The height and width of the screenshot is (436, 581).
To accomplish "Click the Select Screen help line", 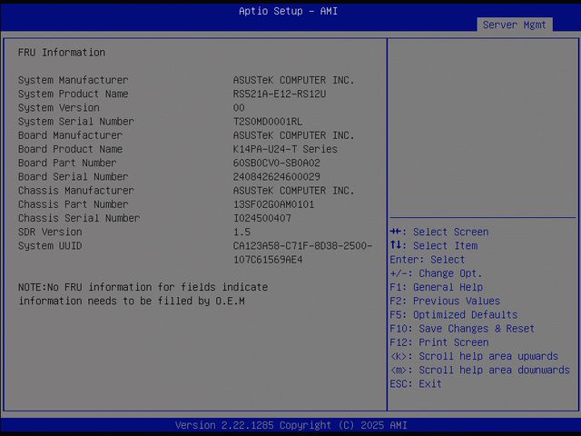I will [x=439, y=232].
